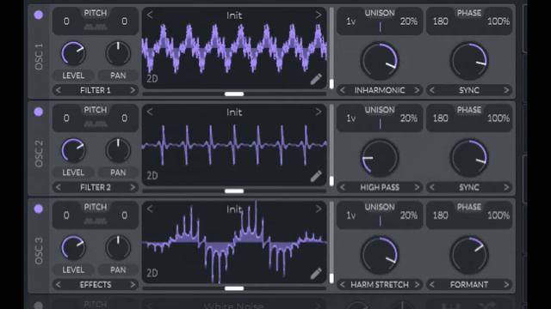Click the OSC 1 LEVEL knob
Viewport: 551px width, 309px height.
[x=73, y=53]
